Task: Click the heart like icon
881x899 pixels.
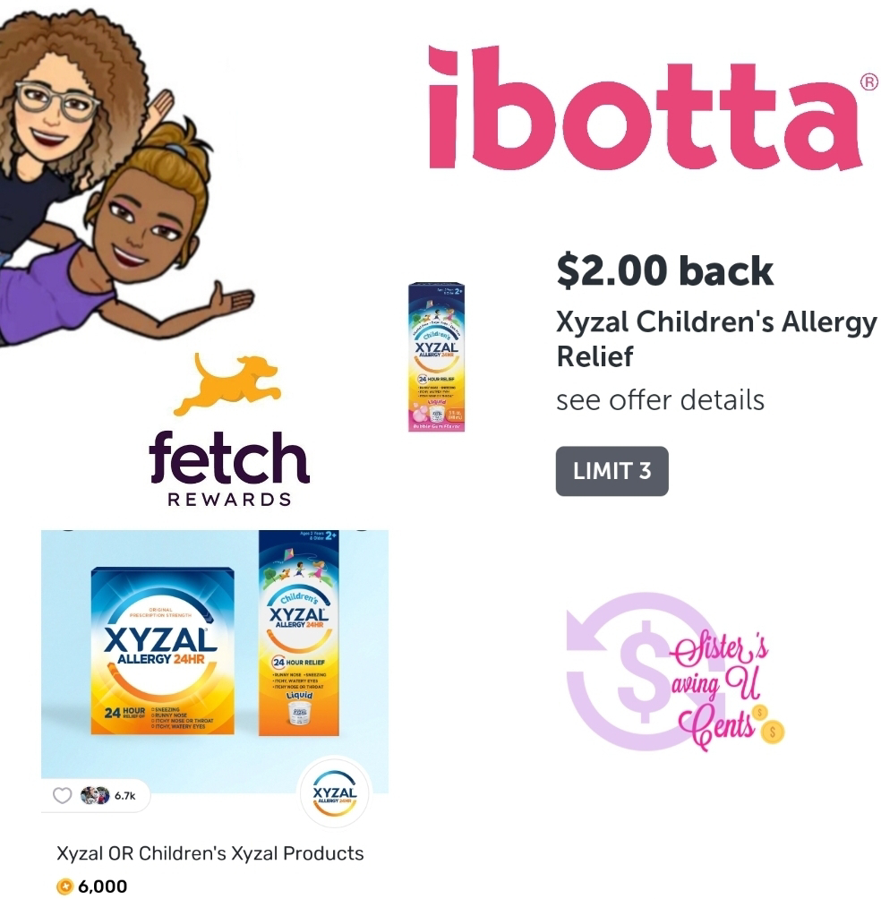Action: pyautogui.click(x=62, y=795)
